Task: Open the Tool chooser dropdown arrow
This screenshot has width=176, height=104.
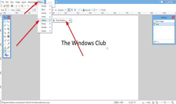Action: click(8, 10)
